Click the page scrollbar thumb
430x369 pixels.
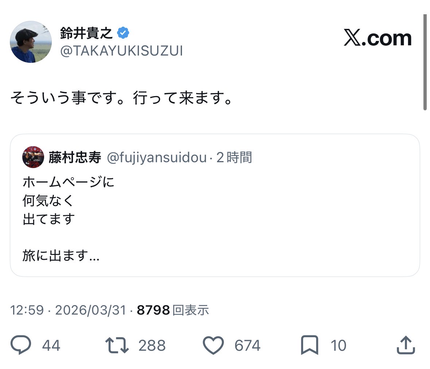coord(425,62)
